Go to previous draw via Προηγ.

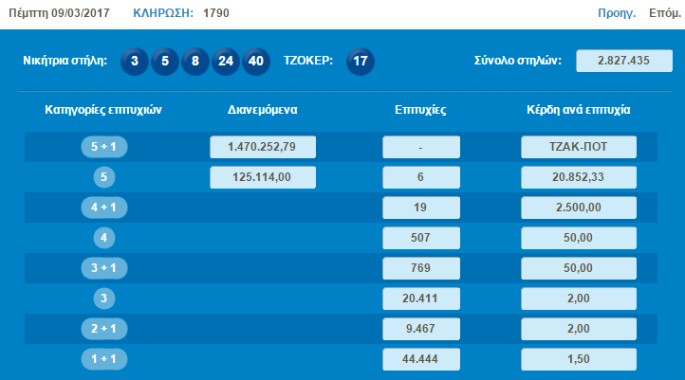click(x=616, y=13)
